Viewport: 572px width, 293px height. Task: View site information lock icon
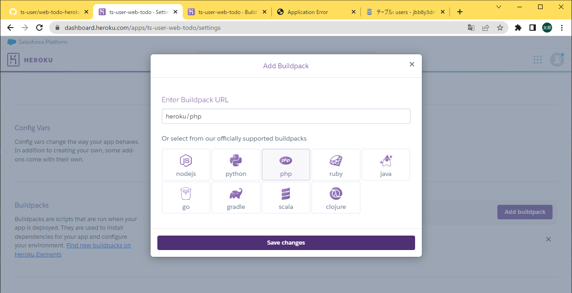pos(57,28)
